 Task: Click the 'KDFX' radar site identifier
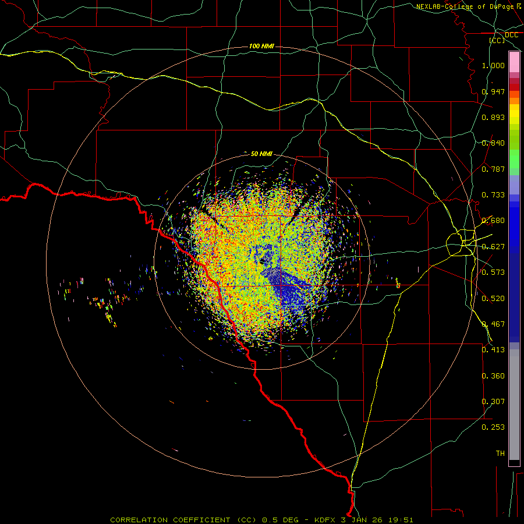(324, 520)
